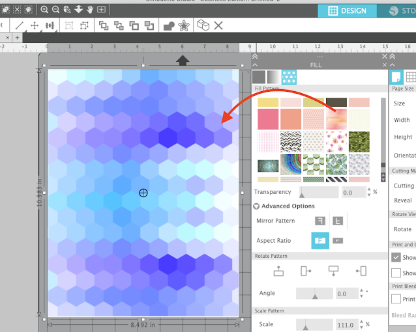Click the center crosshair of the shape
Screen dimensions: 416x332
click(143, 193)
